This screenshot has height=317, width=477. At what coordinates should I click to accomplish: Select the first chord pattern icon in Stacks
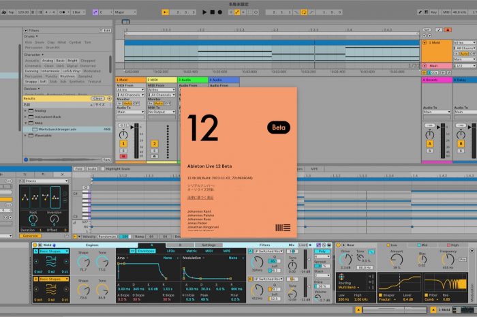tap(25, 198)
